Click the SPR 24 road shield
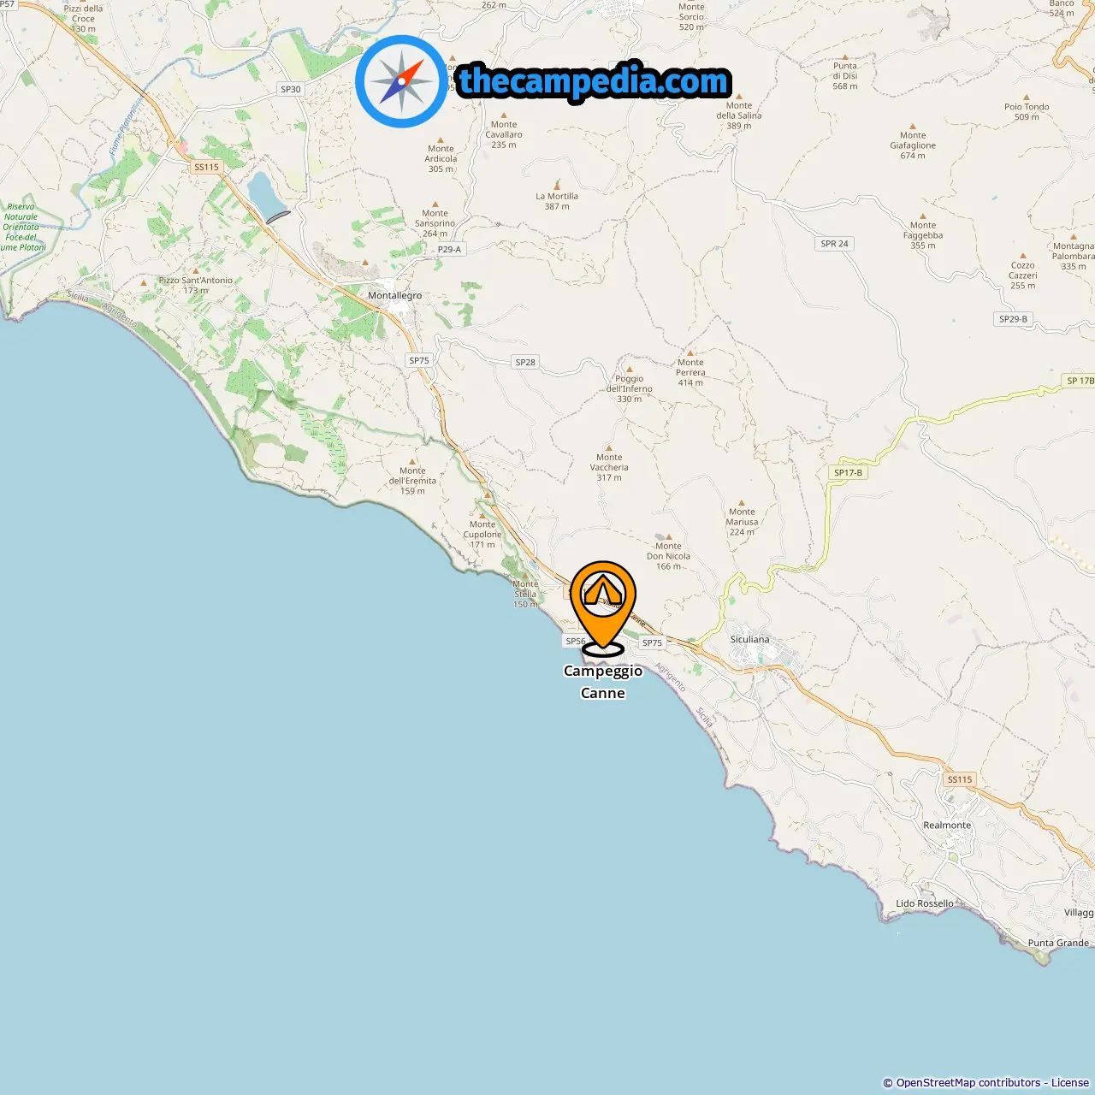This screenshot has height=1095, width=1095. [x=834, y=244]
